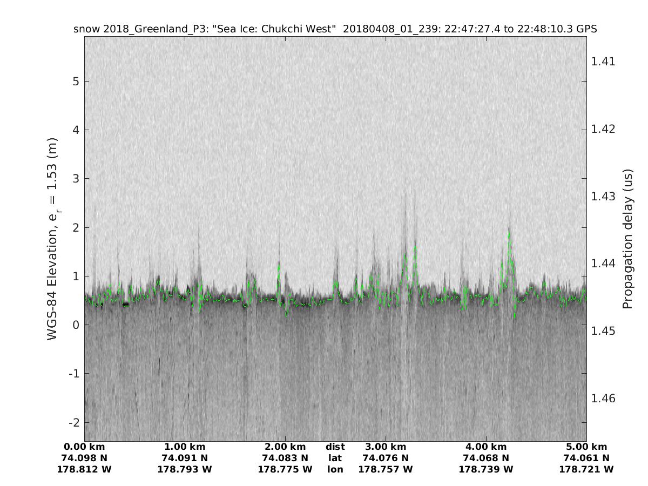648x486 pixels.
Task: Click the 178.721 W longitude label
Action: [x=586, y=469]
